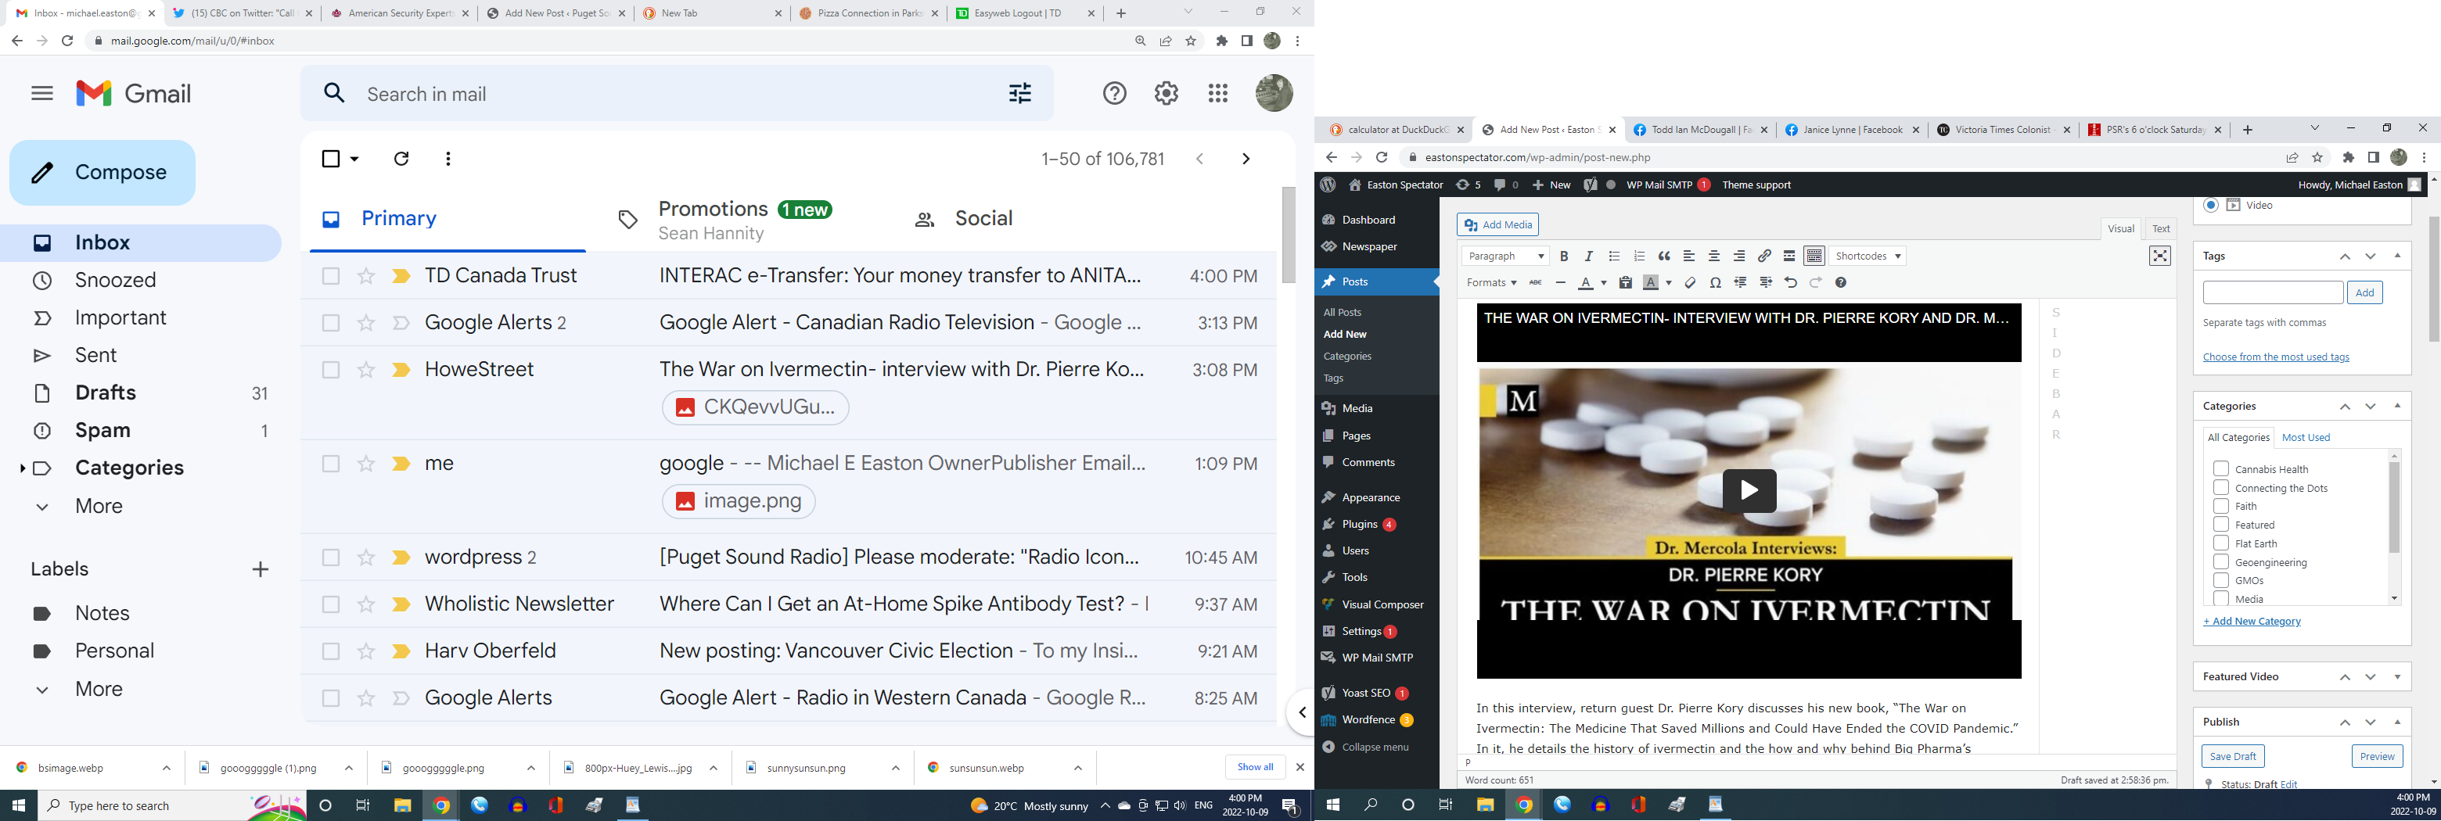Open the text color picker arrow
Image resolution: width=2441 pixels, height=821 pixels.
[1603, 283]
